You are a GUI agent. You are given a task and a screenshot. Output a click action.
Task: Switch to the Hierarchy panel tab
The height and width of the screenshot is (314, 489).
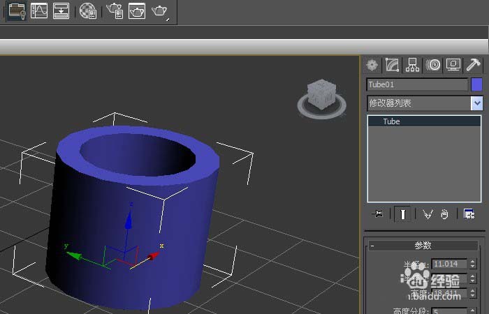(412, 65)
